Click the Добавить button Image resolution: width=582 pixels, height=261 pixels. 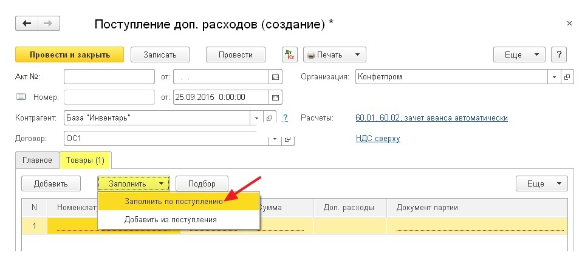(x=51, y=183)
